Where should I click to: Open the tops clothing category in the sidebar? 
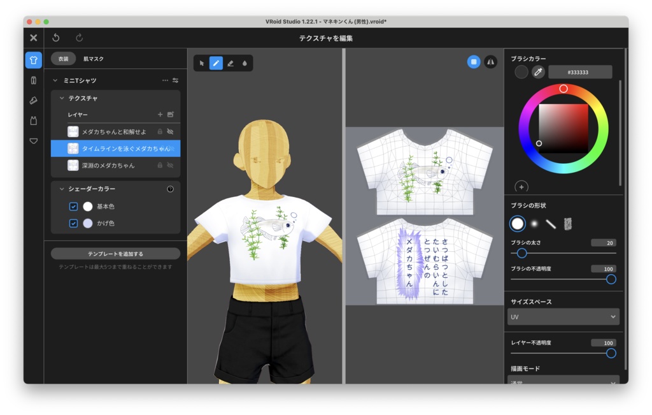[x=34, y=61]
